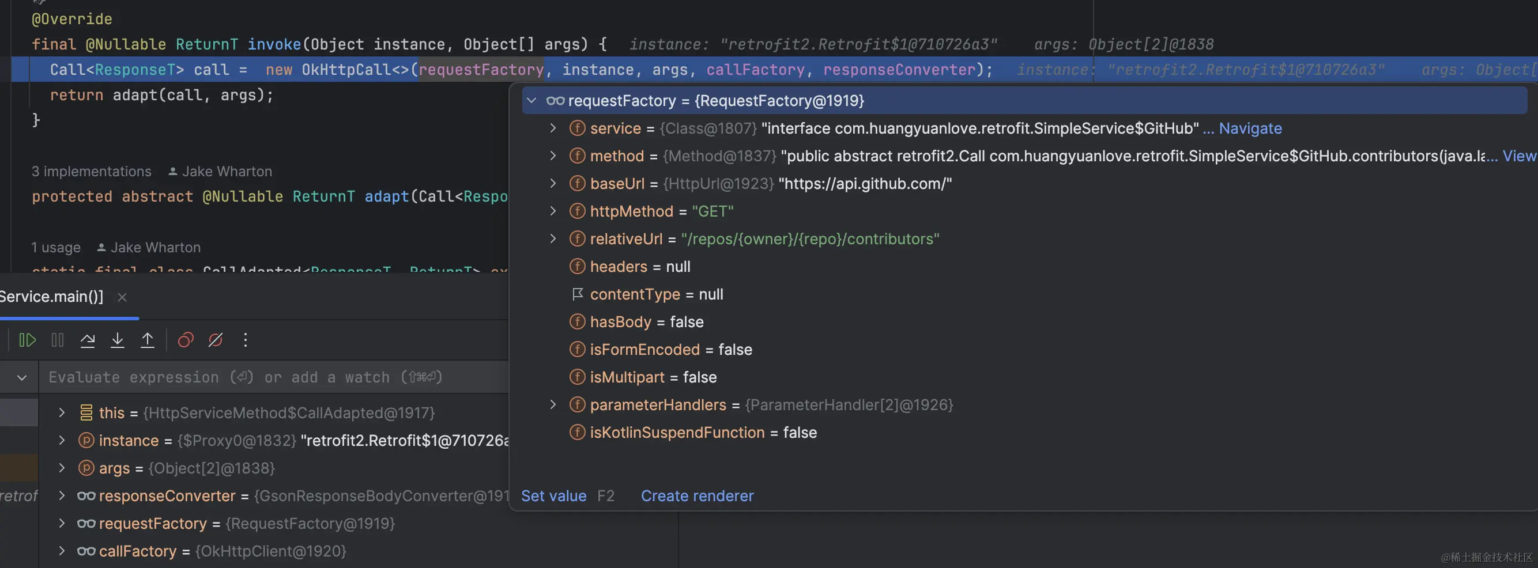Click field icon of relativeUrl row

click(576, 238)
